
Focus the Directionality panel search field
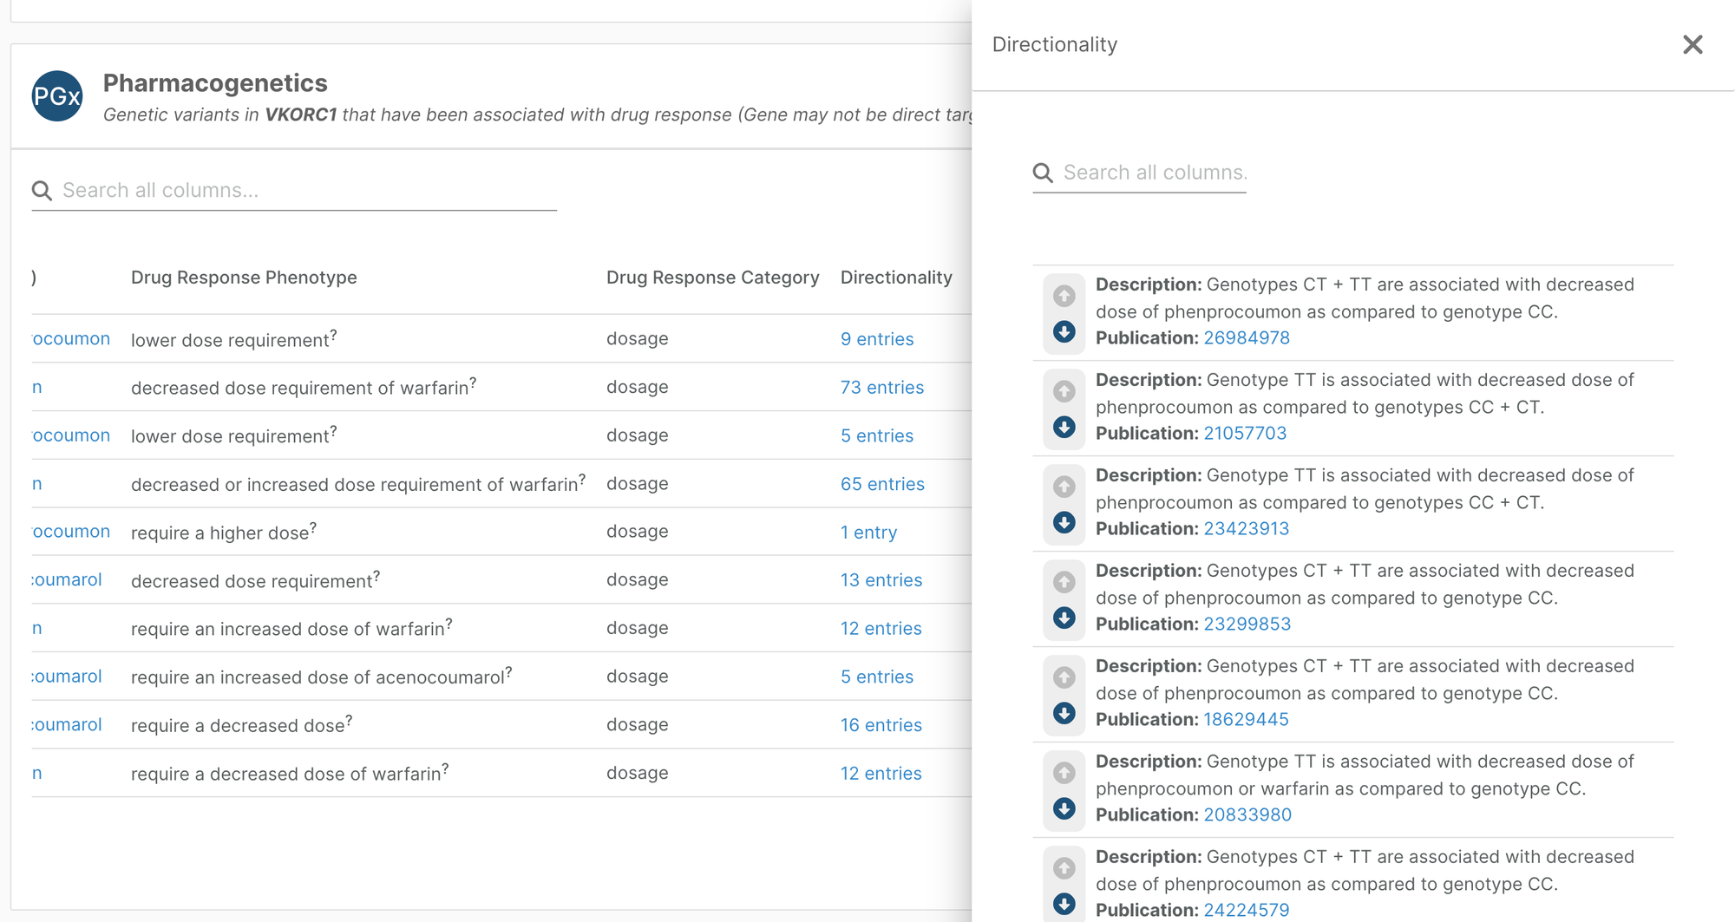click(1154, 173)
